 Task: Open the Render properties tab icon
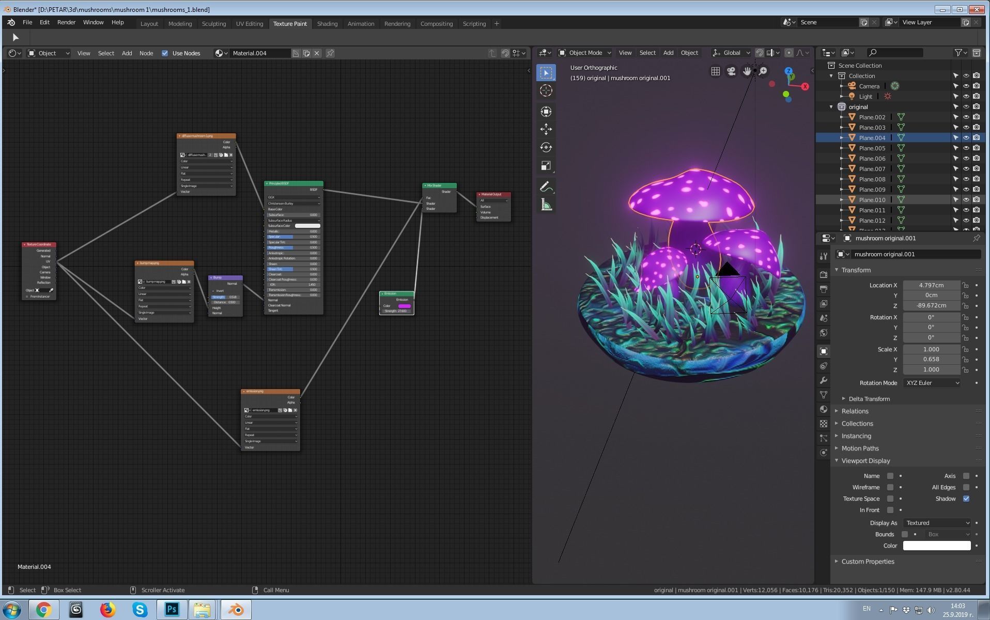pos(824,275)
